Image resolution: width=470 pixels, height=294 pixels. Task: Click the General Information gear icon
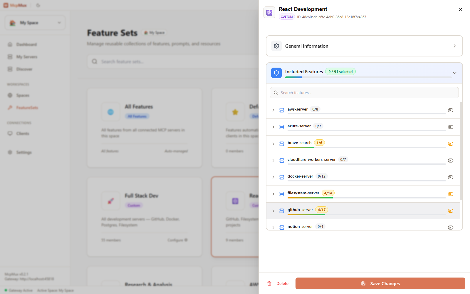(x=276, y=46)
